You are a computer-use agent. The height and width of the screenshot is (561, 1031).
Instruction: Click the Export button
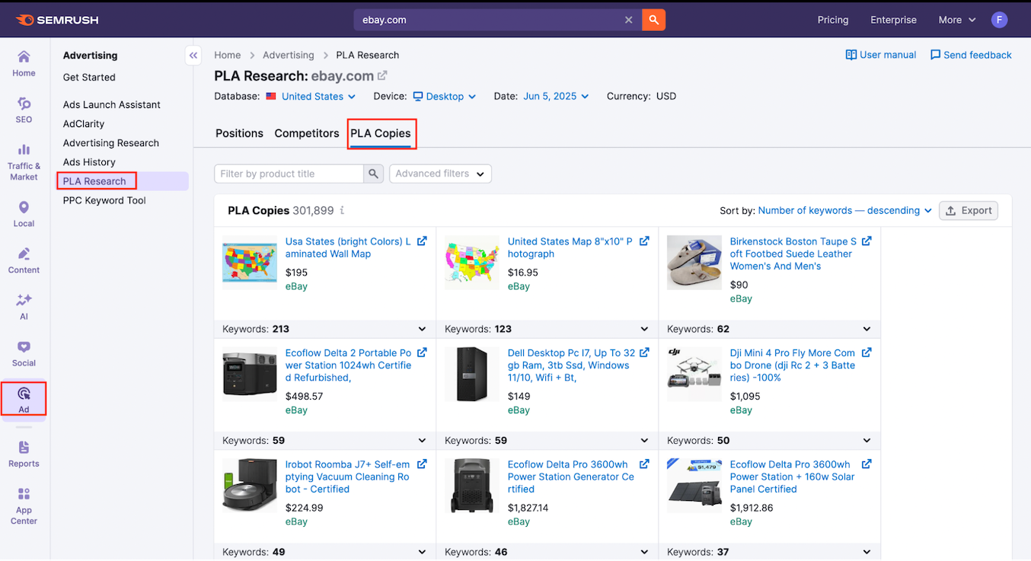click(x=968, y=211)
